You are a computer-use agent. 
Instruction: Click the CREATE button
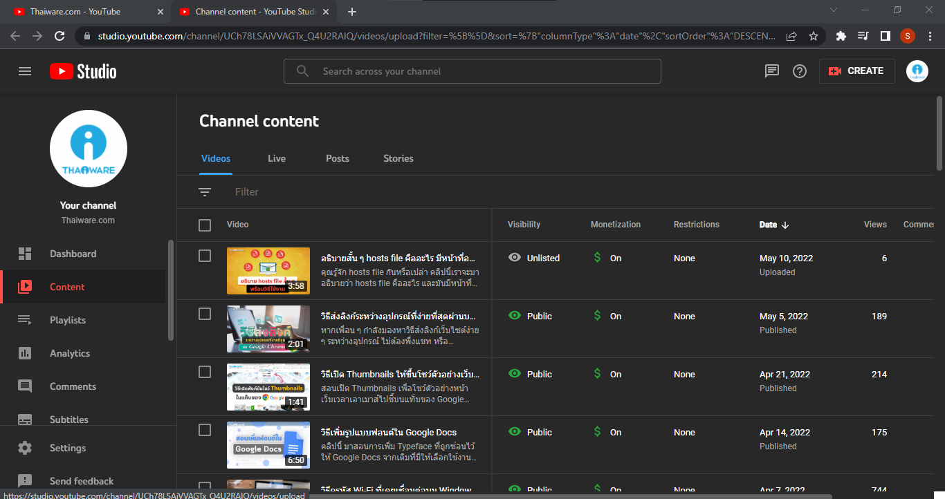pyautogui.click(x=856, y=71)
